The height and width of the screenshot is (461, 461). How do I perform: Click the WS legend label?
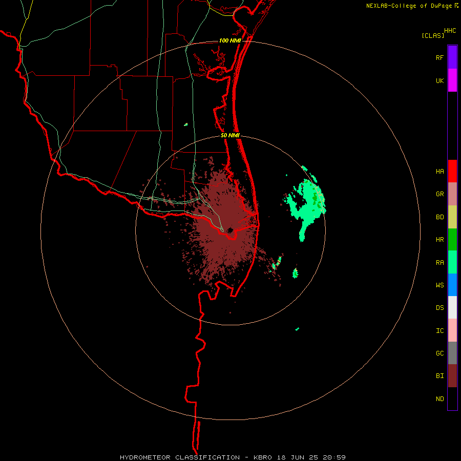pos(439,285)
